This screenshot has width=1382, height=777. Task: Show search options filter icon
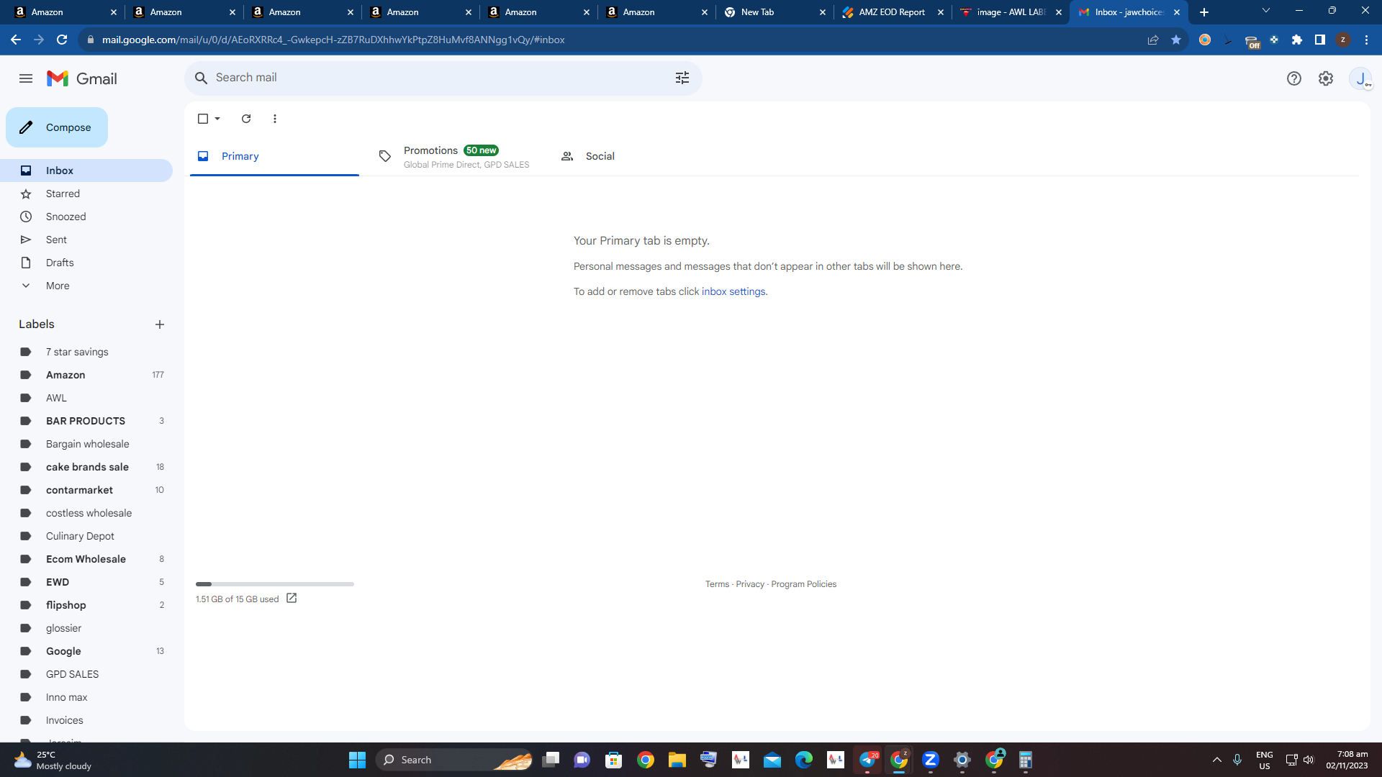click(x=682, y=78)
